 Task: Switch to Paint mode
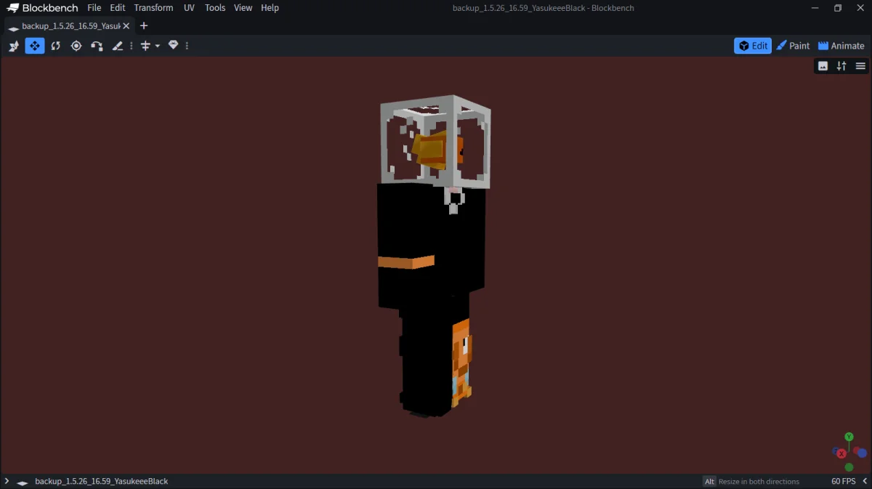tap(793, 46)
